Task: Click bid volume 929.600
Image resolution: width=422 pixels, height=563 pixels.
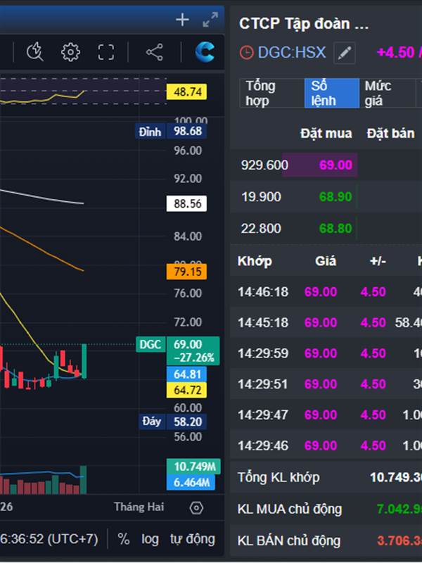Action: click(x=264, y=165)
